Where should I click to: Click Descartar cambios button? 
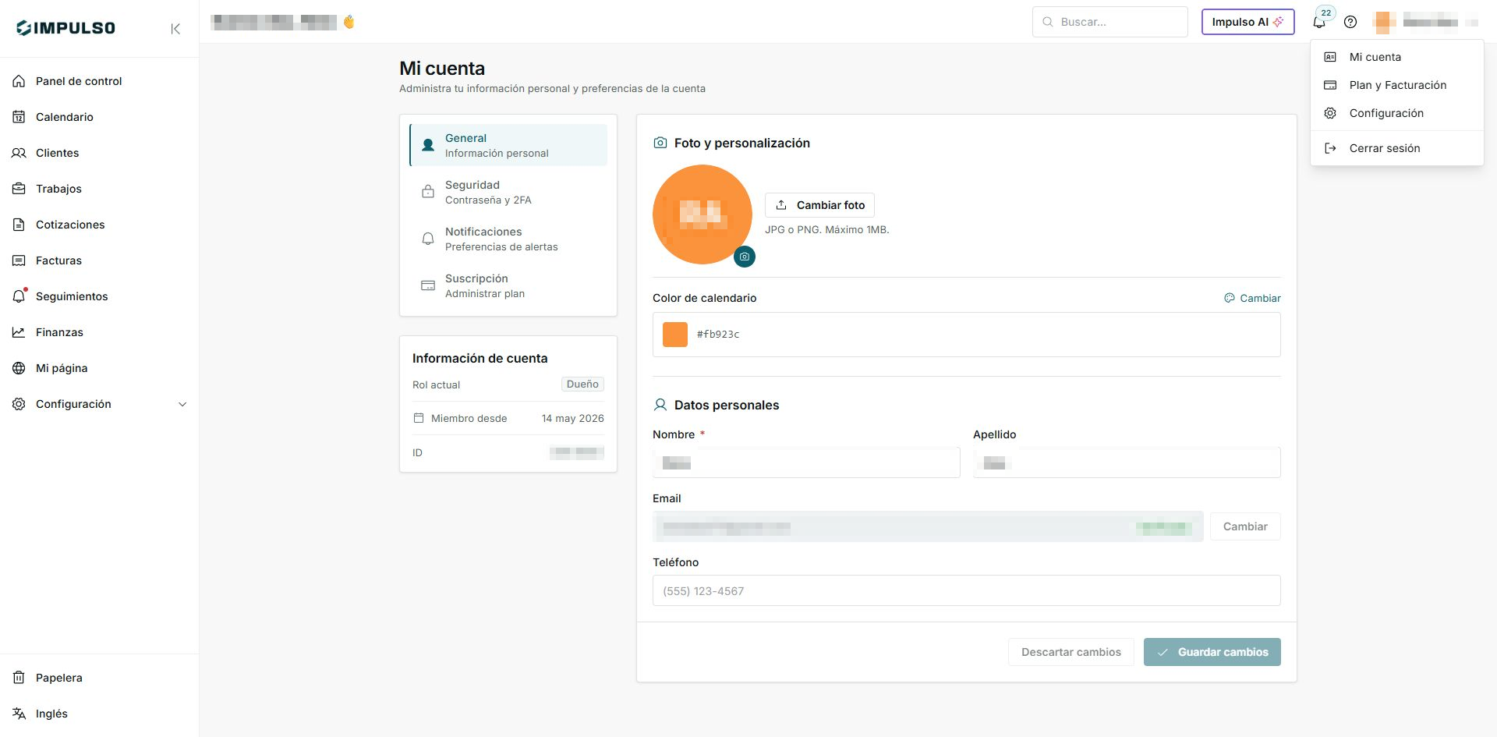[x=1071, y=652]
